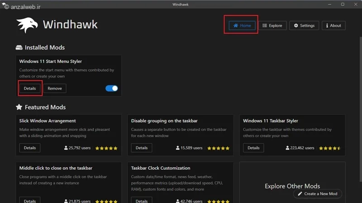View Details for Disable grouping on the taskbar
Screen dimensions: 362x203
pos(142,148)
